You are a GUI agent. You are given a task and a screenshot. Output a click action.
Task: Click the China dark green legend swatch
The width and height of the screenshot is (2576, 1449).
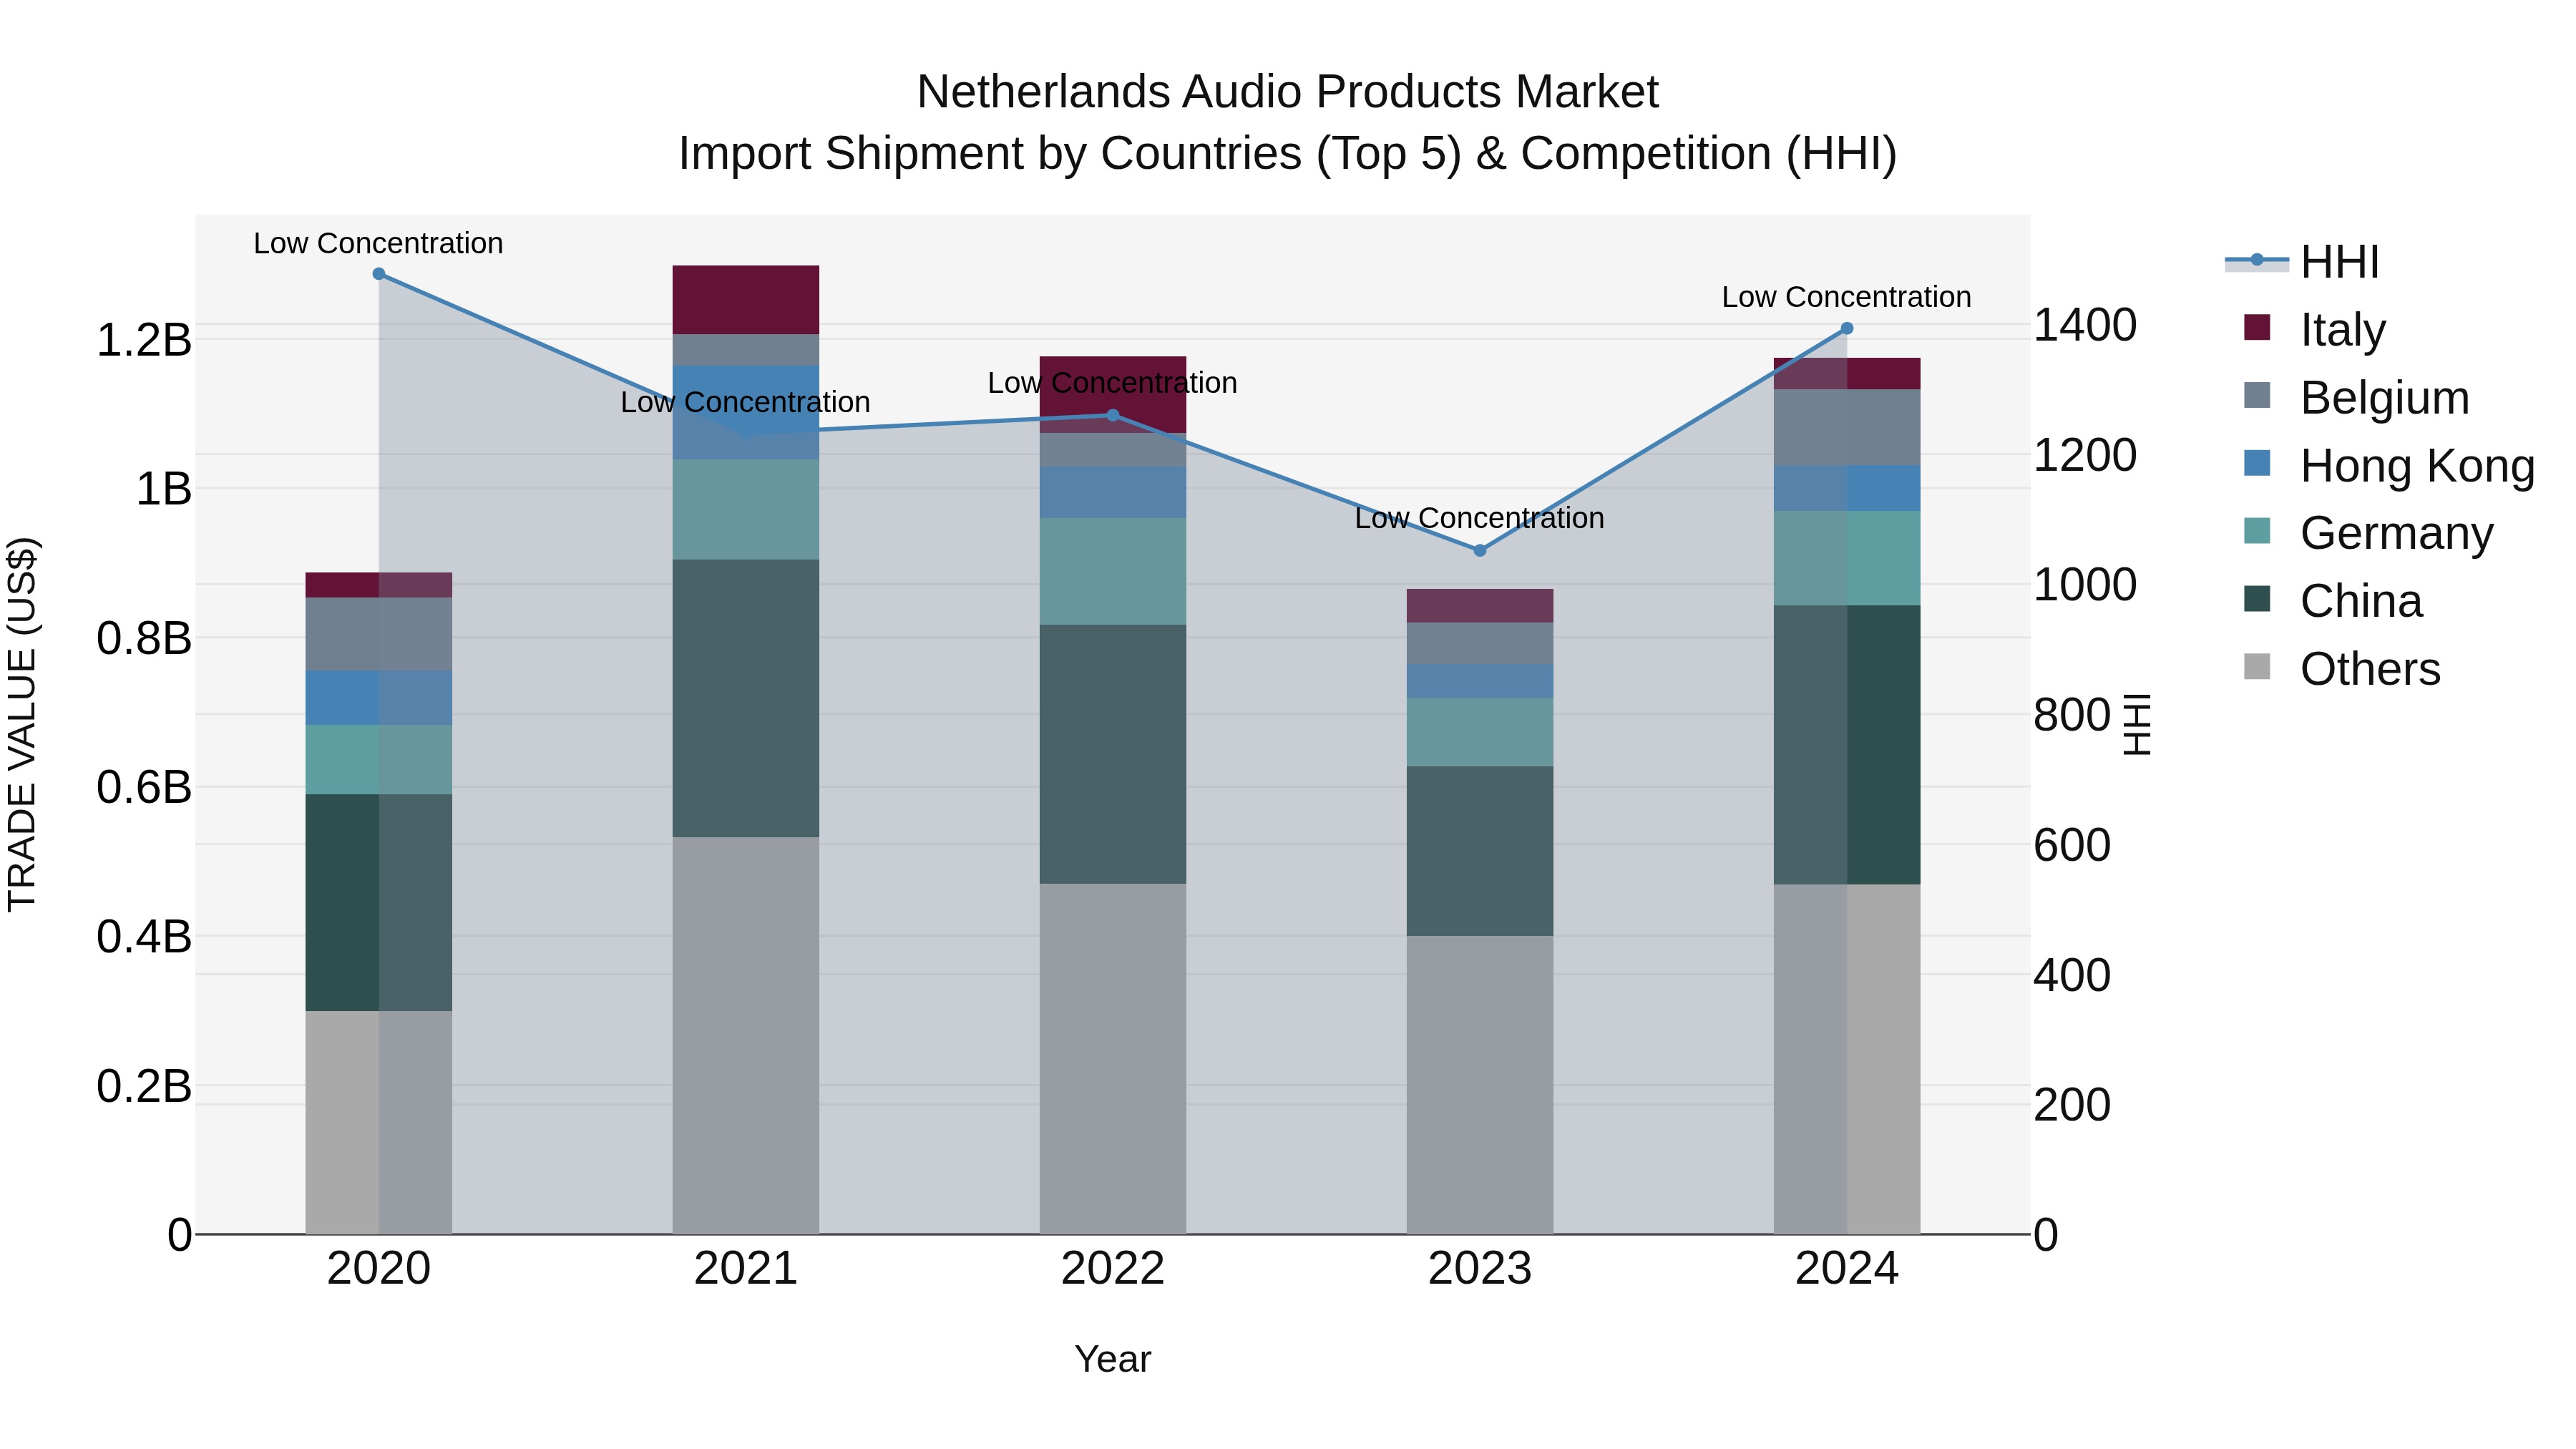(x=2257, y=599)
